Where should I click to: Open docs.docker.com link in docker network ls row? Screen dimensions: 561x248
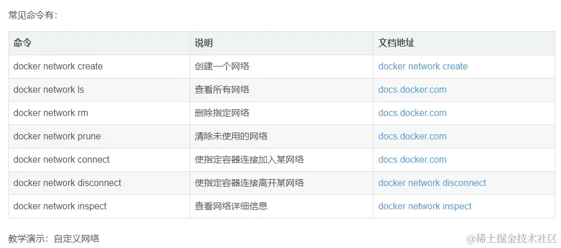tap(412, 90)
